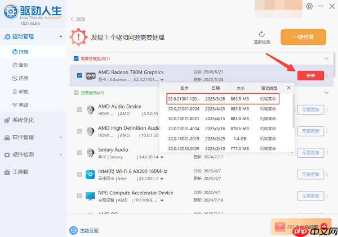
Task: Collapse the 驱动管理 sidebar menu arrow
Action: (x=61, y=37)
